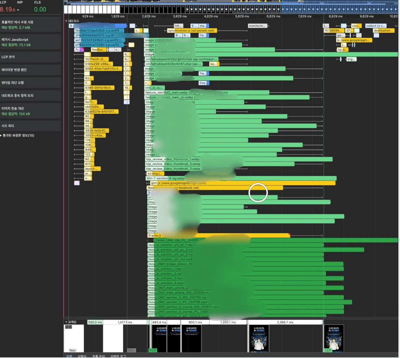Screen dimensions: 400x358
Task: Select the 500.0 ms frame duration bar
Action: [95, 322]
